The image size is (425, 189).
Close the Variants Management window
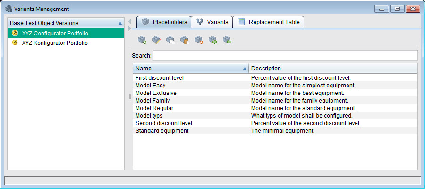click(413, 9)
